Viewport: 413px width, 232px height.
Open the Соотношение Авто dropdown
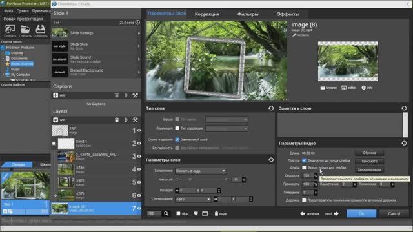tap(193, 199)
